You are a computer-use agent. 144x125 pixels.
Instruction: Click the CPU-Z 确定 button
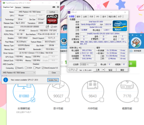tap(122, 70)
